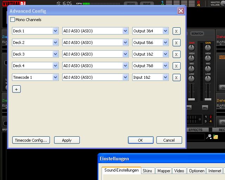225x180 pixels.
Task: Open the Mapper tab in Einstellungen
Action: (x=164, y=171)
